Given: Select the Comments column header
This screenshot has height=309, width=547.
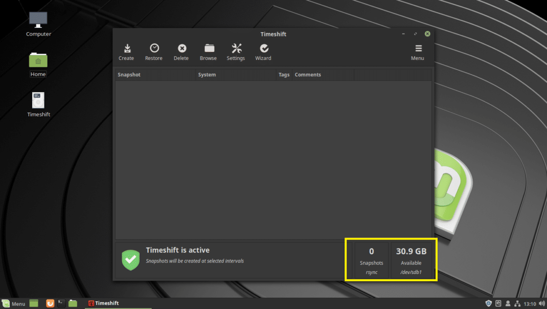Looking at the screenshot, I should click(x=323, y=75).
